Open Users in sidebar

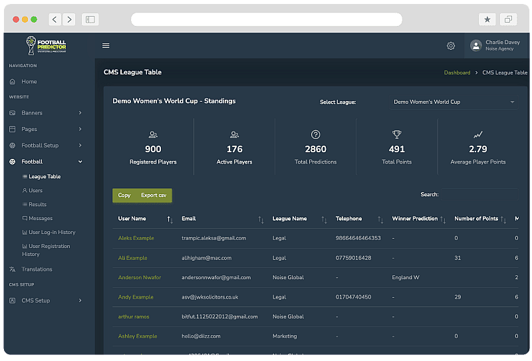[33, 190]
